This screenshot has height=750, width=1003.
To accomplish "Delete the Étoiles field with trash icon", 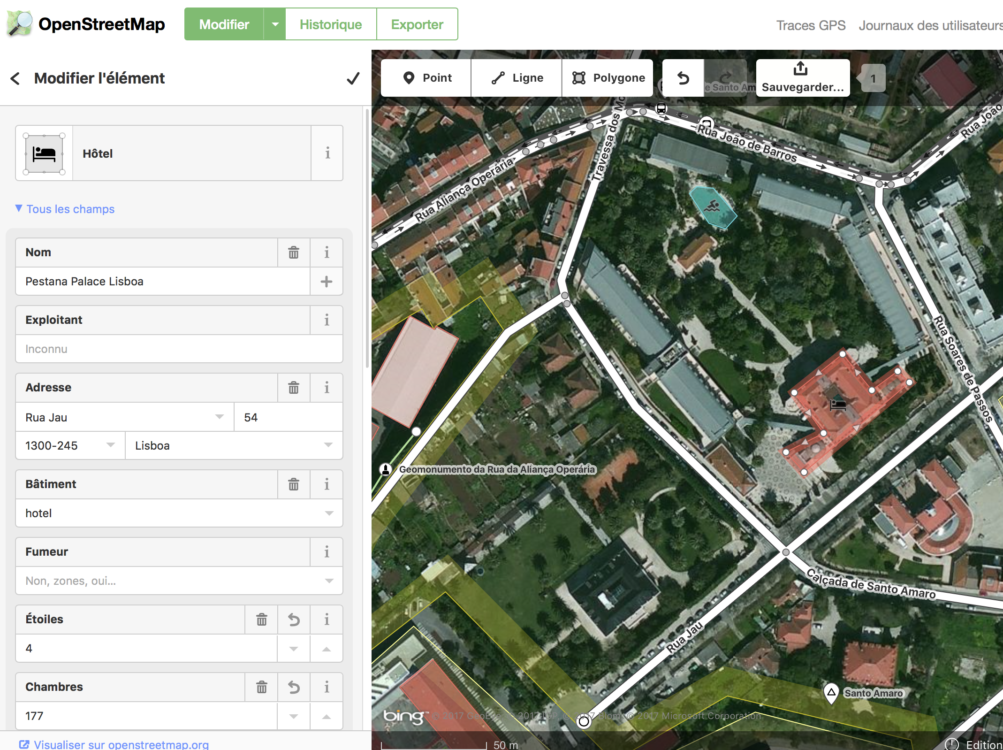I will (x=262, y=620).
